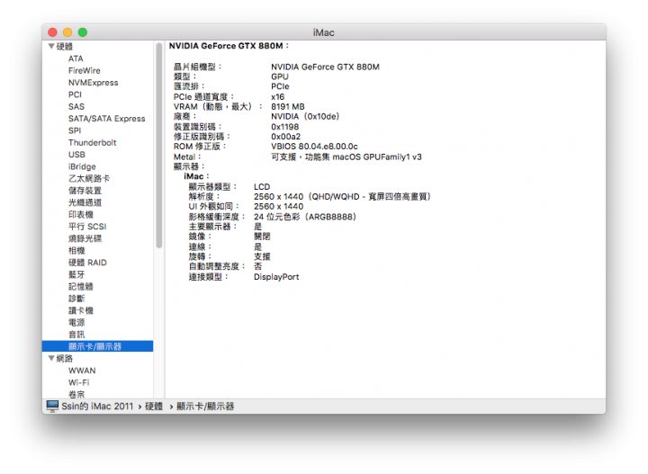
Task: Click the revision ID 0x00a2 value
Action: point(285,136)
